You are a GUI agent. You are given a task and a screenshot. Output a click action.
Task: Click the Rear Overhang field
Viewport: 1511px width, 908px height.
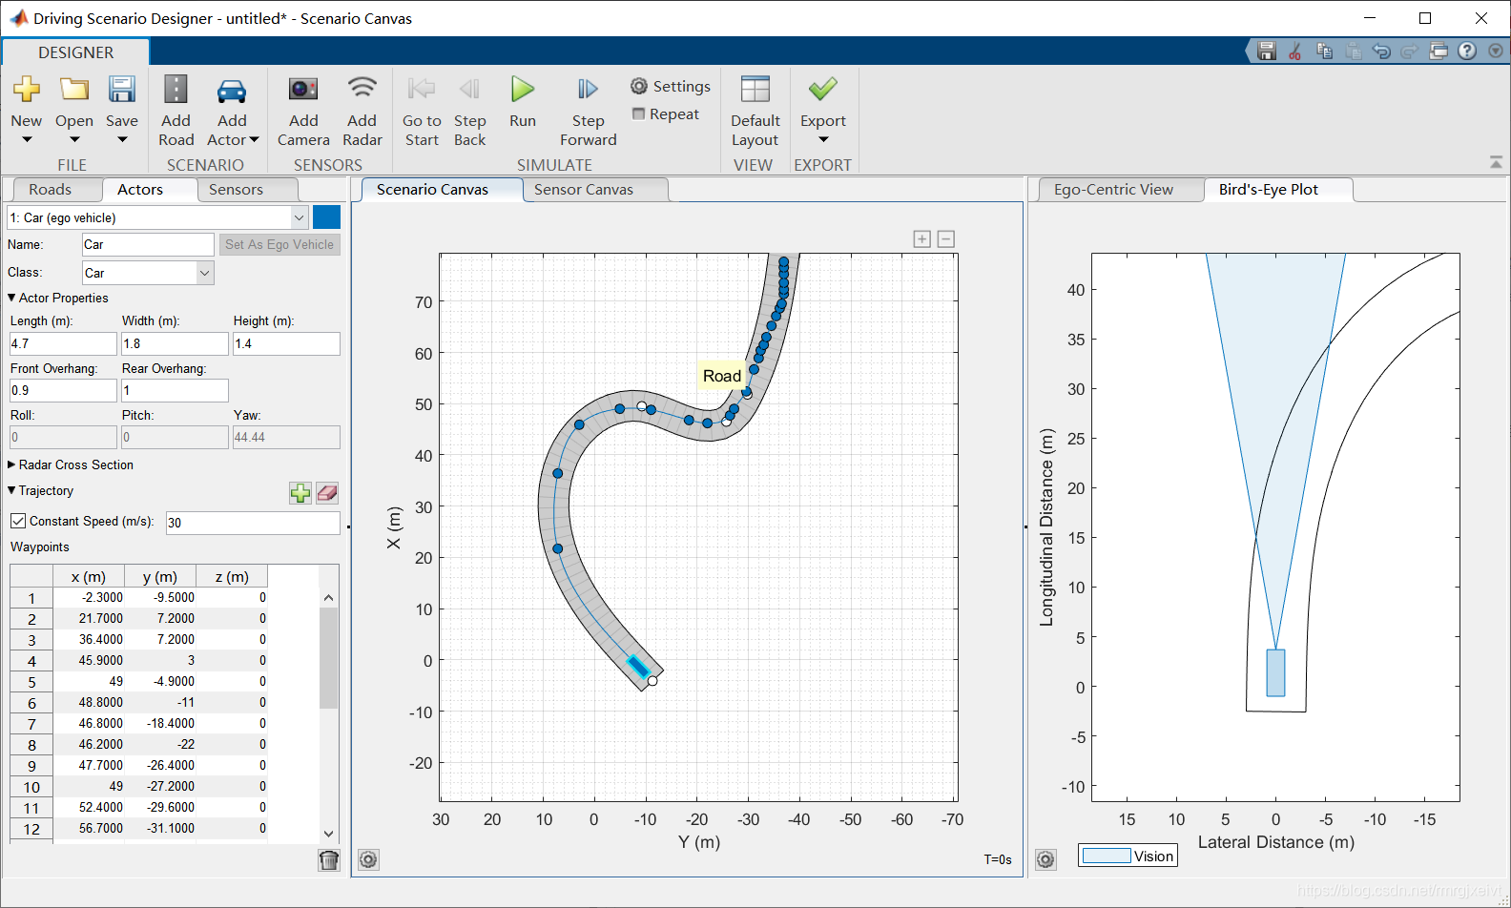point(175,390)
